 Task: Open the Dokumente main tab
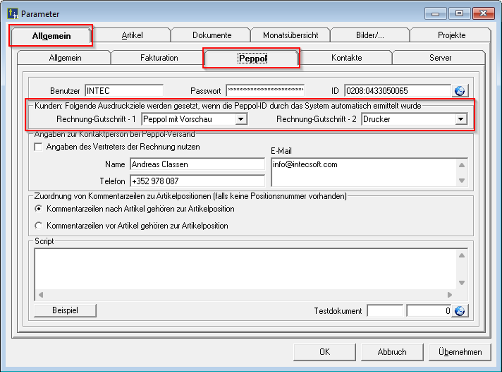click(x=212, y=35)
